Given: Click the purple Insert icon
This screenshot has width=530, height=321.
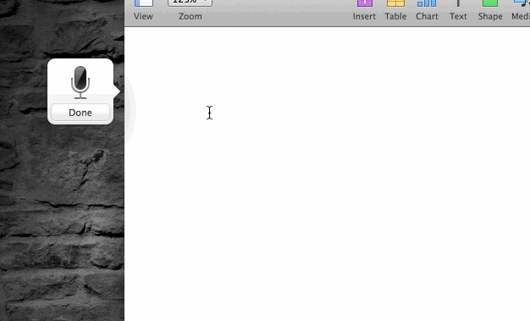Looking at the screenshot, I should point(365,3).
